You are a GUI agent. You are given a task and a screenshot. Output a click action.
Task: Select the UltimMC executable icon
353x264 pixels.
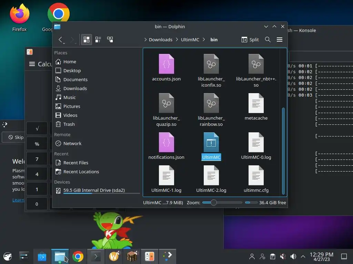click(211, 142)
